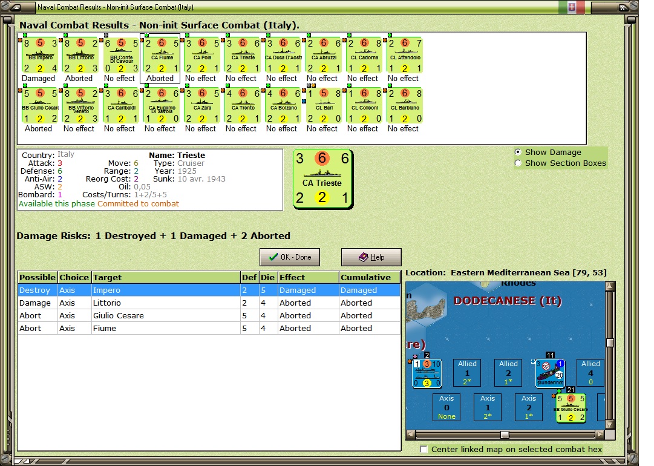This screenshot has height=466, width=654.
Task: Click the window system menu icon
Action: [x=16, y=7]
